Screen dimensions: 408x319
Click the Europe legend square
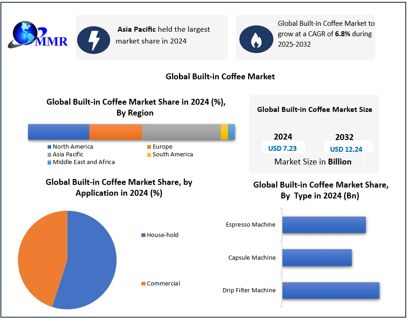click(x=149, y=147)
